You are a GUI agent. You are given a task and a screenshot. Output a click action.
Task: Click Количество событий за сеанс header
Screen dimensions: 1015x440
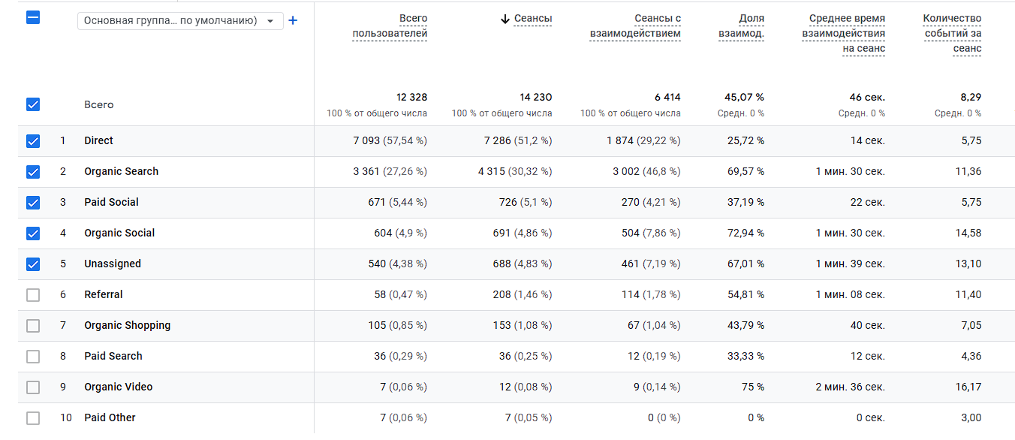pos(952,33)
